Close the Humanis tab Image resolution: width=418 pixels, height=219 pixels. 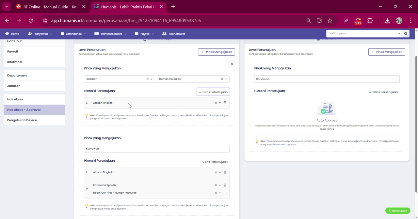[x=161, y=7]
